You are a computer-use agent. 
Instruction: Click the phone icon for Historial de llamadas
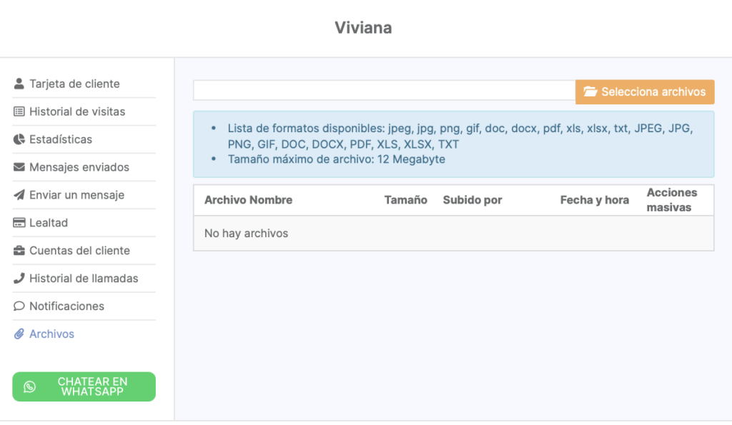(19, 279)
